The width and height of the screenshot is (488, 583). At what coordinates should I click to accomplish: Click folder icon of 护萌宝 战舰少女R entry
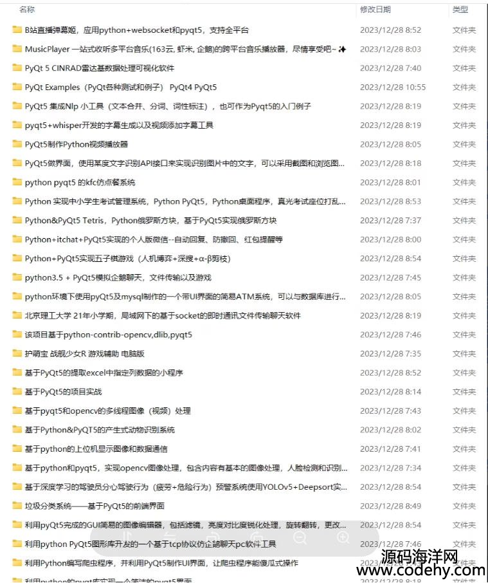17,353
